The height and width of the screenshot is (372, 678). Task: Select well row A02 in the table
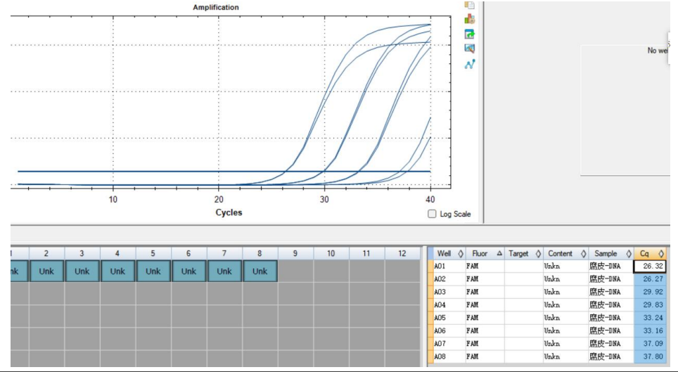click(547, 279)
